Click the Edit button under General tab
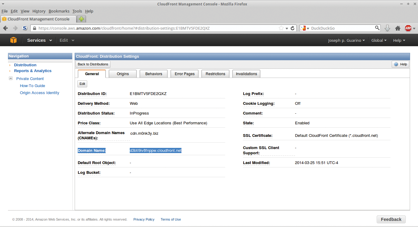Image resolution: width=418 pixels, height=227 pixels. coord(82,84)
